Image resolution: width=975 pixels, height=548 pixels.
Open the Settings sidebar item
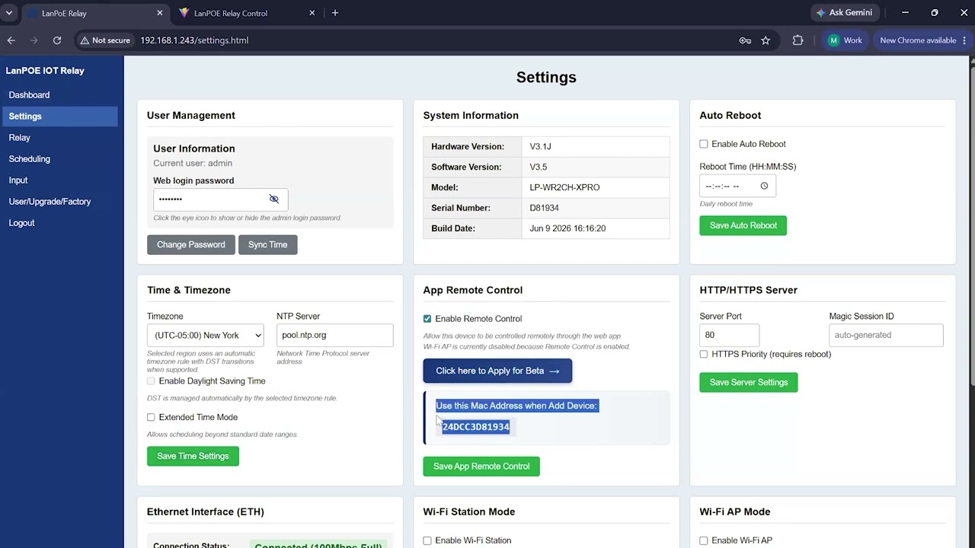[x=60, y=116]
